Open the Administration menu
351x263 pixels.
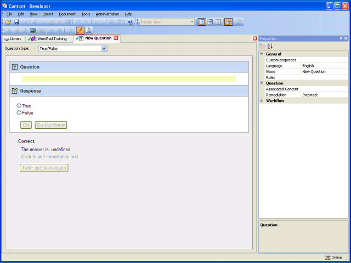pos(107,14)
